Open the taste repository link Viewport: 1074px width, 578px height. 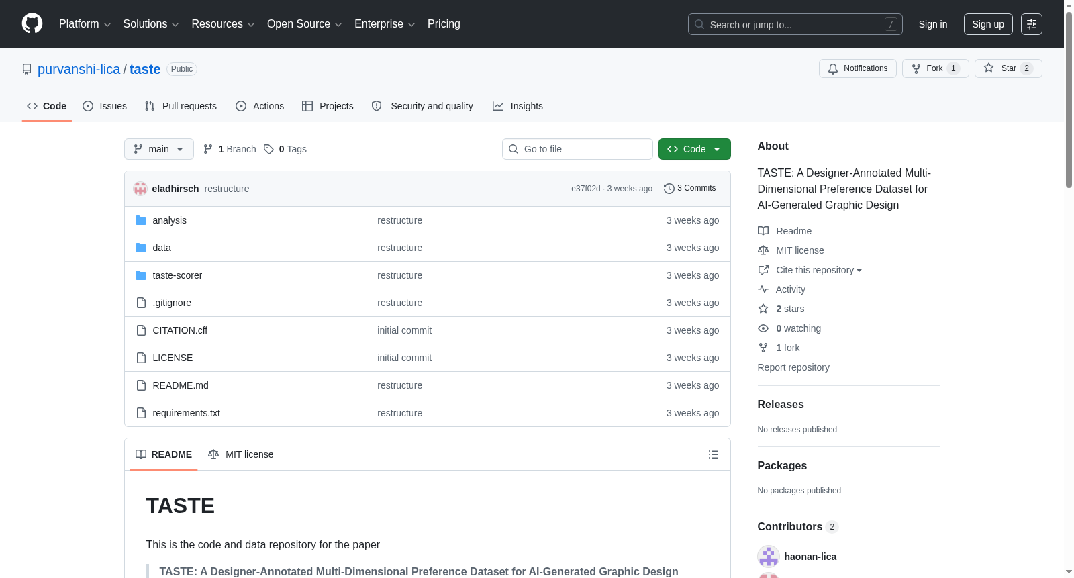coord(145,69)
